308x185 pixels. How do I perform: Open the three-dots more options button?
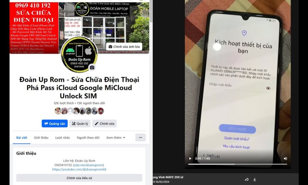click(x=141, y=137)
